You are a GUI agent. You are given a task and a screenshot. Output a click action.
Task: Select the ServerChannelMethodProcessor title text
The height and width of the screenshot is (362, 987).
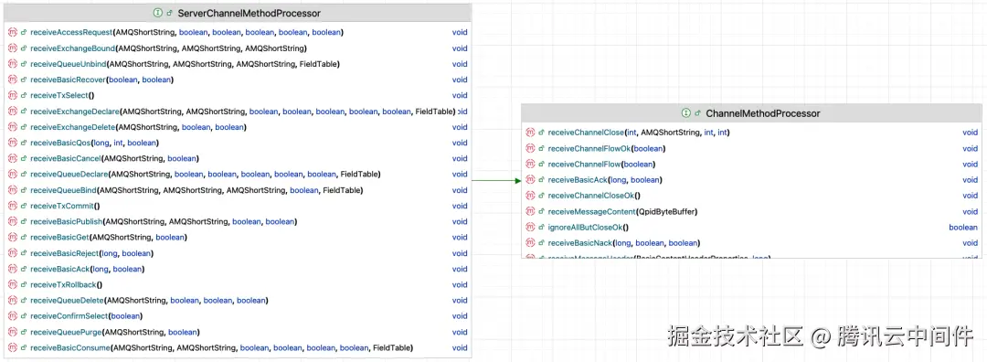click(249, 13)
